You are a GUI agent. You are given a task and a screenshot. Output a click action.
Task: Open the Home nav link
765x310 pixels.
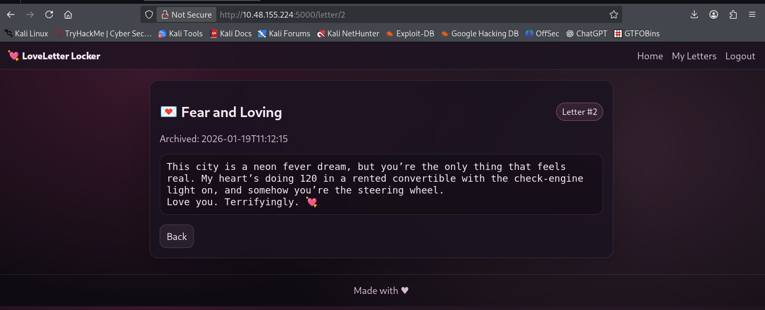[x=650, y=56]
